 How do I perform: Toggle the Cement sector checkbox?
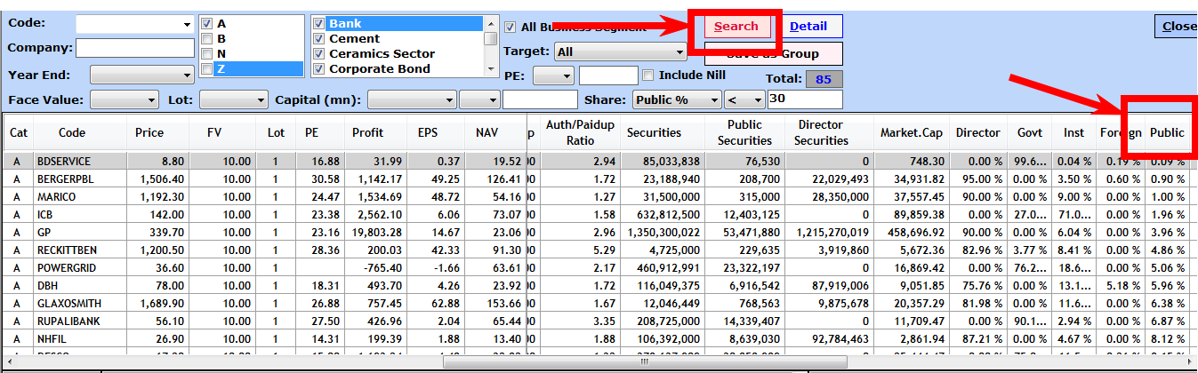point(320,39)
